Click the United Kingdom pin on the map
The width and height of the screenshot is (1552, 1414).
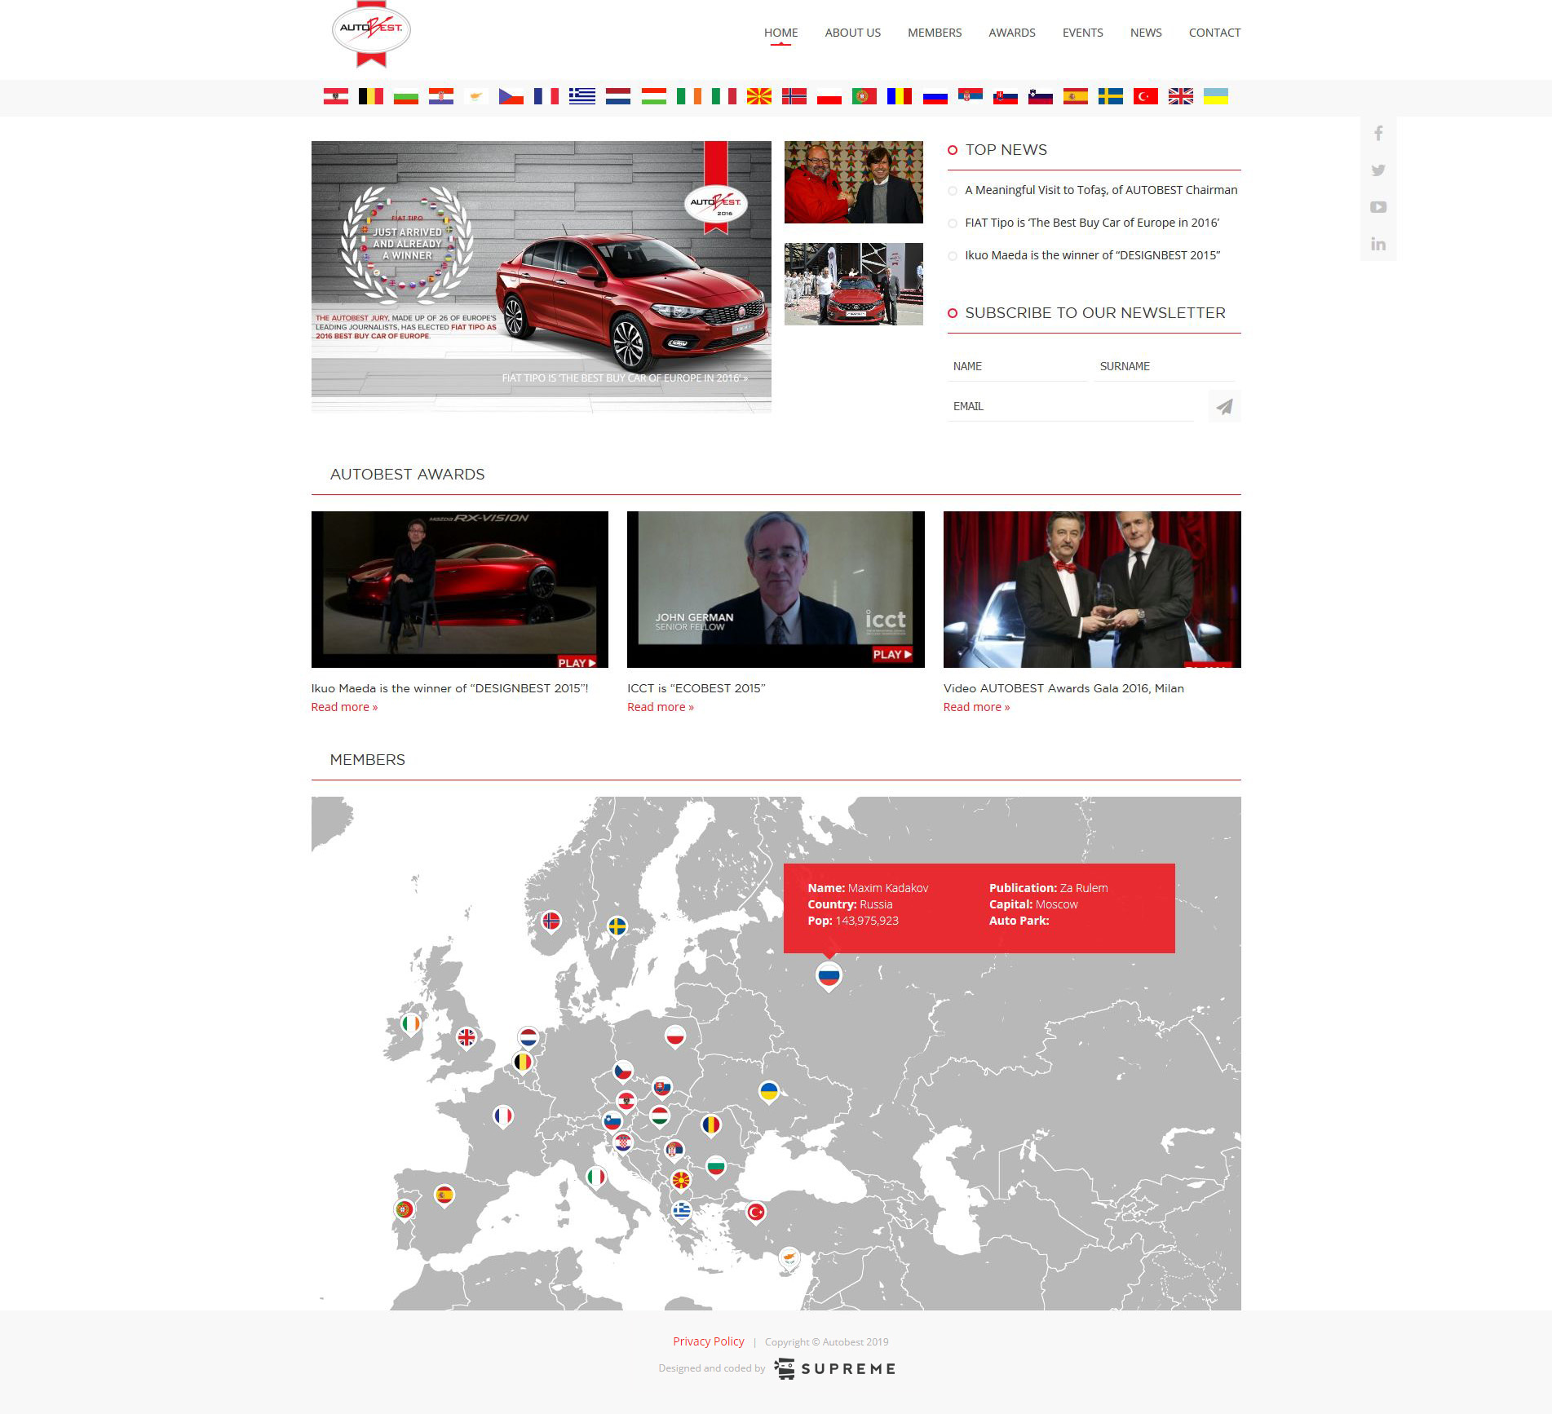466,1038
